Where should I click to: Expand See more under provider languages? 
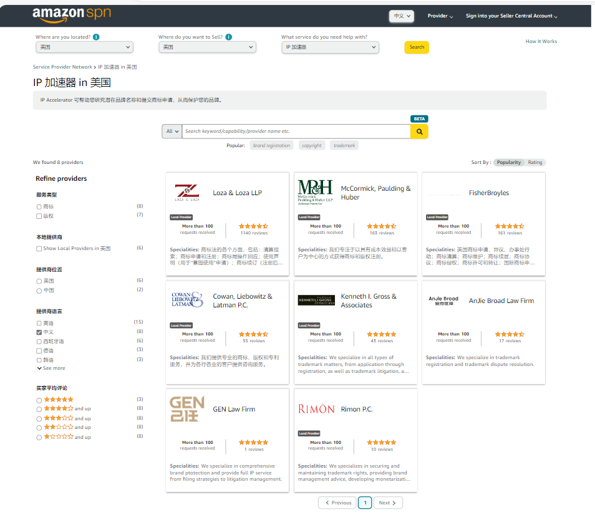point(51,368)
